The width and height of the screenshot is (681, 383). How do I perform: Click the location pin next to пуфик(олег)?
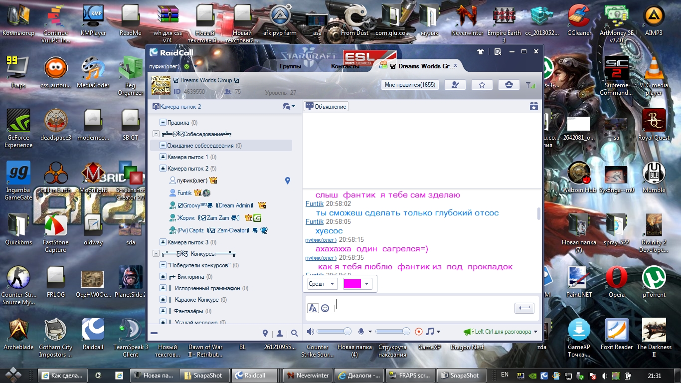(x=288, y=181)
